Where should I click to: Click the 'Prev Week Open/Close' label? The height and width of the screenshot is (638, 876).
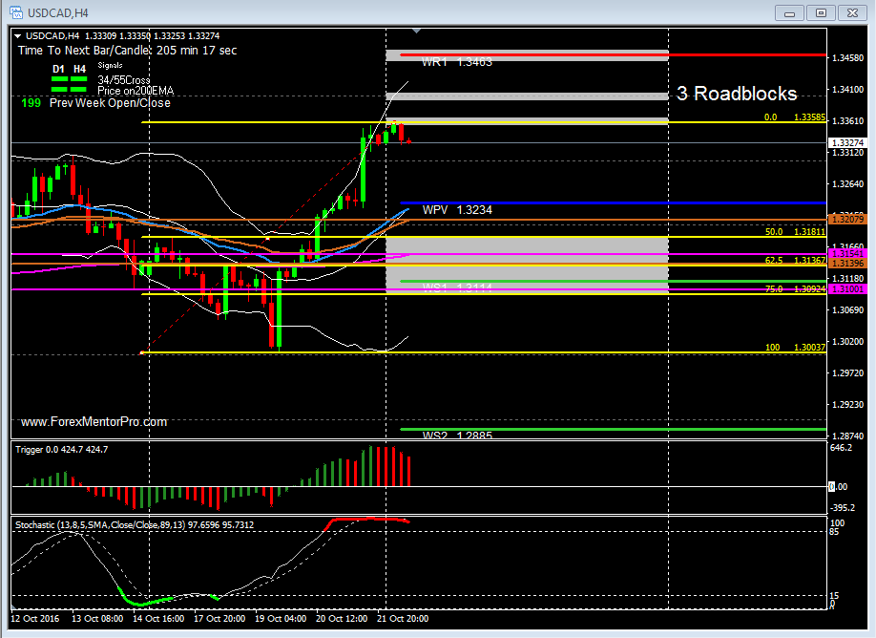pyautogui.click(x=110, y=103)
